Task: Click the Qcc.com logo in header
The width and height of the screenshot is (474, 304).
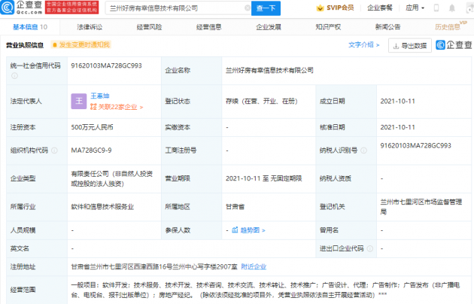Action: pyautogui.click(x=25, y=8)
